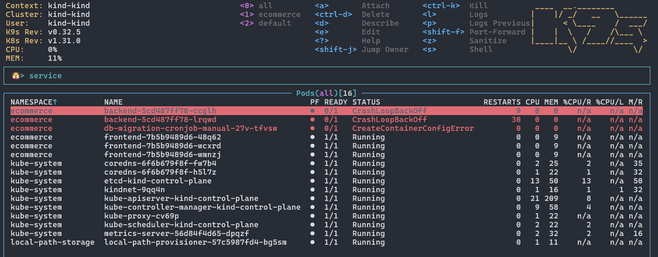Select pod db-migration-cronjob-manual-27v-tfvsw

pyautogui.click(x=327, y=128)
